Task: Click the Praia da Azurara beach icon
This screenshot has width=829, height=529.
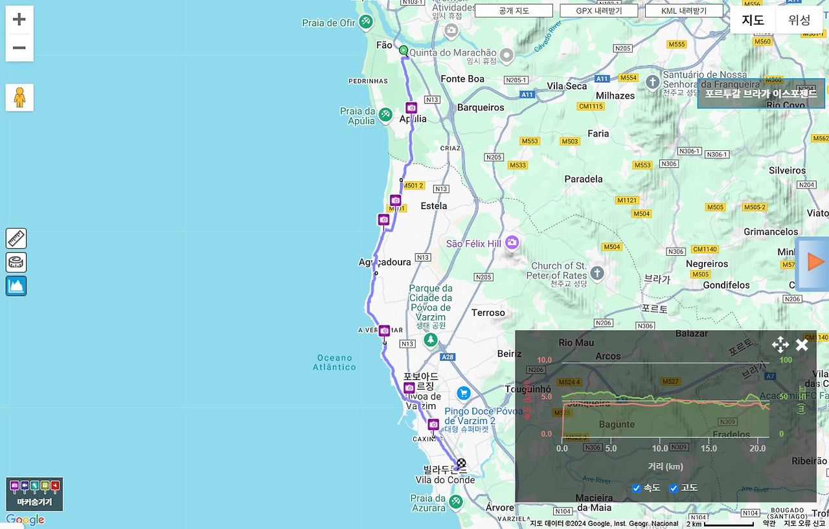Action: point(456,501)
